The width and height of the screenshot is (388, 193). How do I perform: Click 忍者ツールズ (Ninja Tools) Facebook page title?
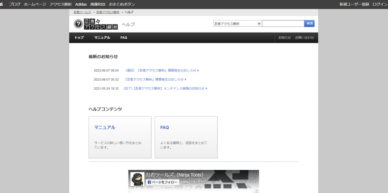coord(174,175)
